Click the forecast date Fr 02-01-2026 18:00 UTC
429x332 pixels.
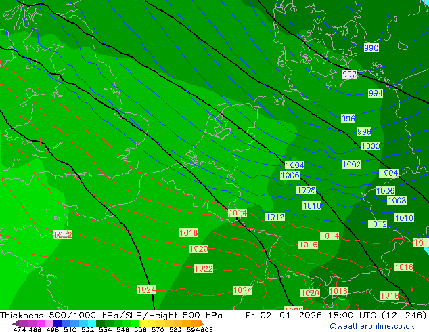click(311, 316)
